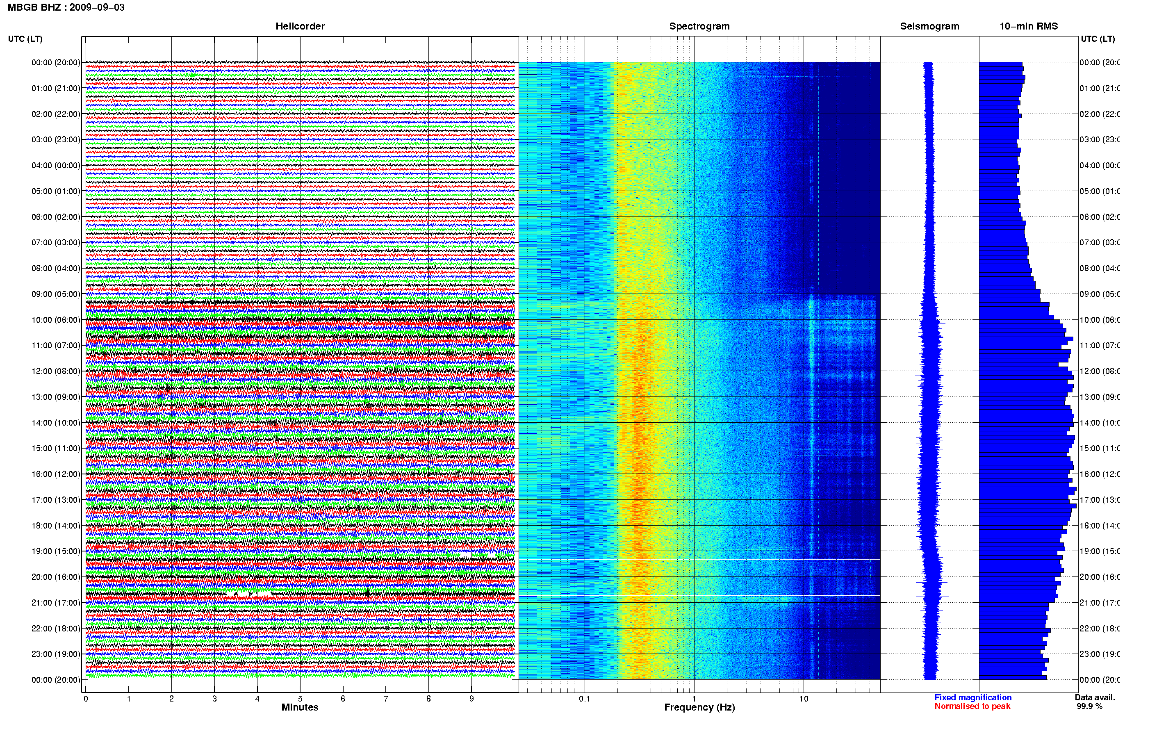1166x729 pixels.
Task: Click the '07:00 (03:00)' left time label
Action: click(x=56, y=242)
